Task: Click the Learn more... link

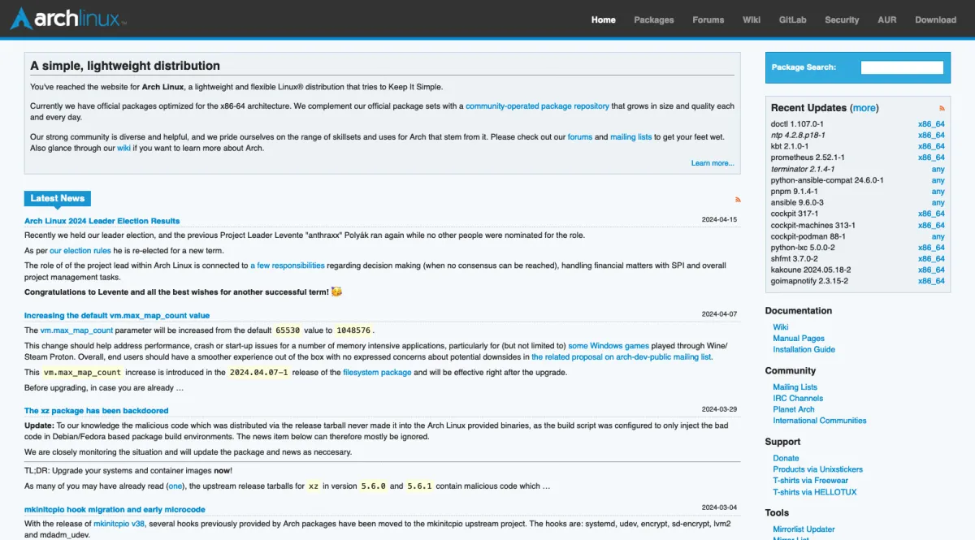Action: pos(713,163)
